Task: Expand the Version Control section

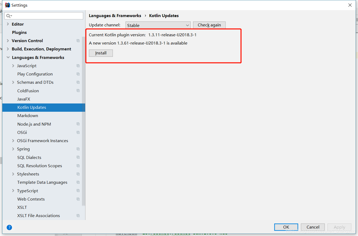Action: pos(8,41)
